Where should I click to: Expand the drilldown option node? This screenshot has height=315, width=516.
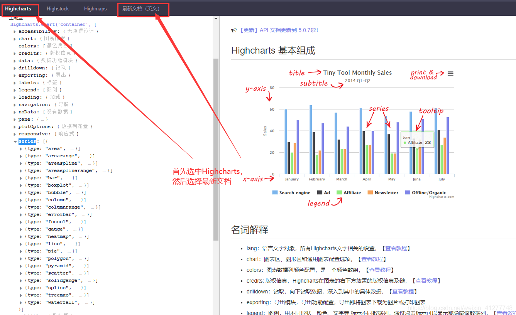15,68
